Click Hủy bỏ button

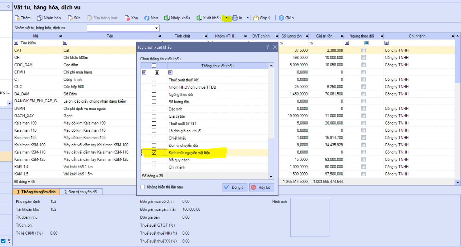pyautogui.click(x=262, y=187)
